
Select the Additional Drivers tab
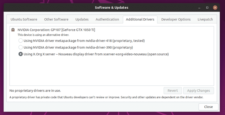[x=140, y=19]
